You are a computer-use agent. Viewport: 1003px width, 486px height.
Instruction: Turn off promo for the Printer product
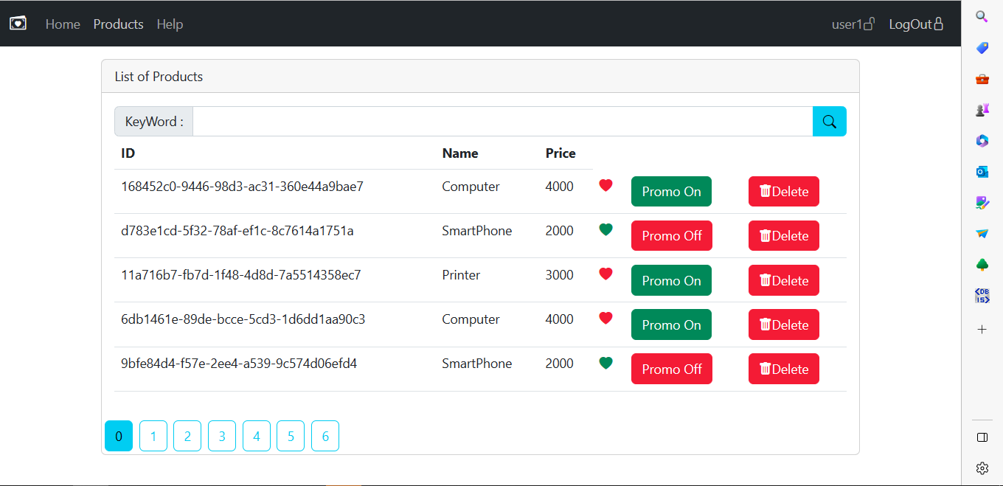[671, 280]
